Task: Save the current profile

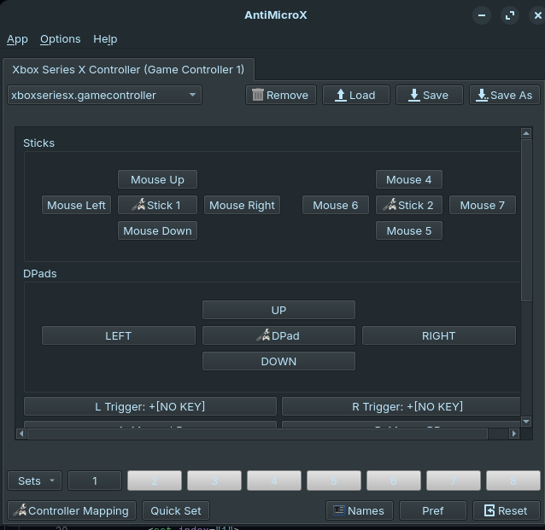Action: tap(429, 95)
